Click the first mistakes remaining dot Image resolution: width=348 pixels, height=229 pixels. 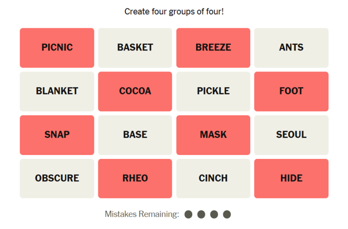tap(188, 214)
